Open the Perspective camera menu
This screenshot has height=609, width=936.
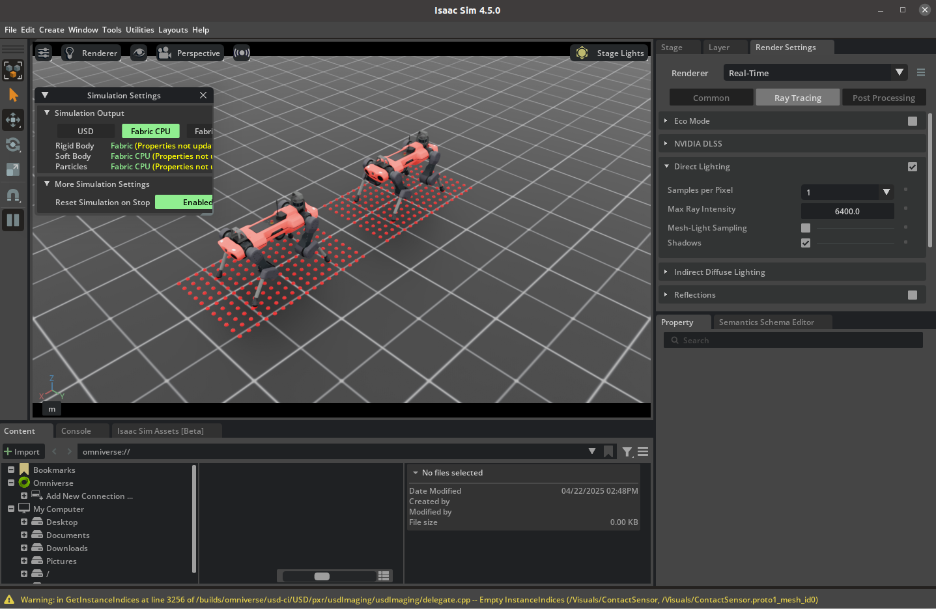[x=190, y=53]
